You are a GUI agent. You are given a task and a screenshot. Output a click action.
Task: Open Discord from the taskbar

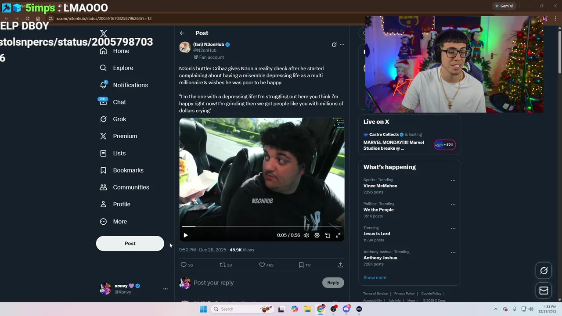pos(346,309)
